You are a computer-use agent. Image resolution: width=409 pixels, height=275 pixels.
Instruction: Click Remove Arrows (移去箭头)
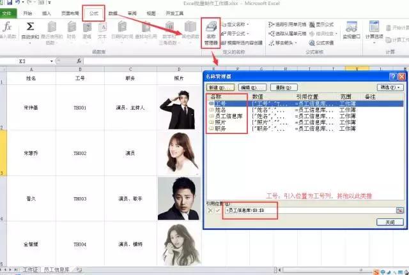tap(283, 43)
